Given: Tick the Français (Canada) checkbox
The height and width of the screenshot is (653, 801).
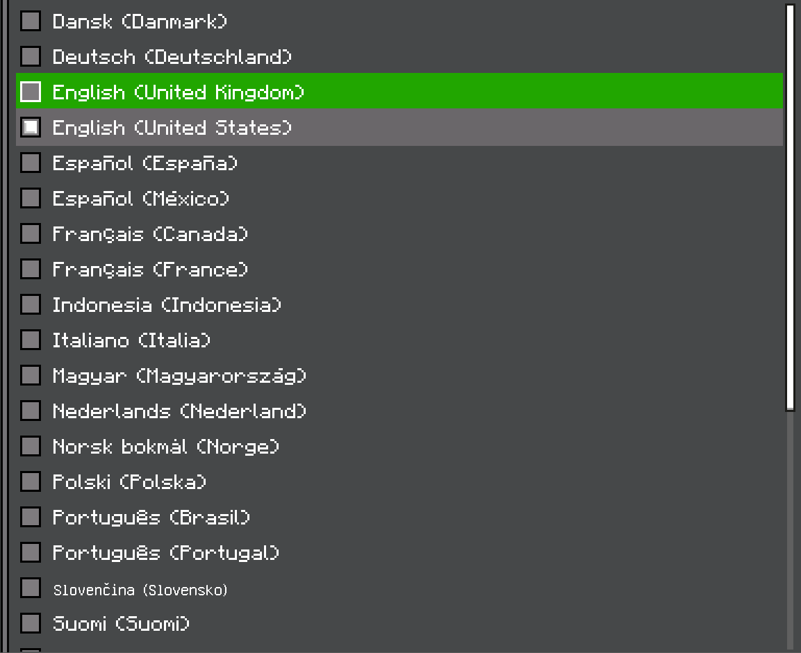Looking at the screenshot, I should 31,233.
